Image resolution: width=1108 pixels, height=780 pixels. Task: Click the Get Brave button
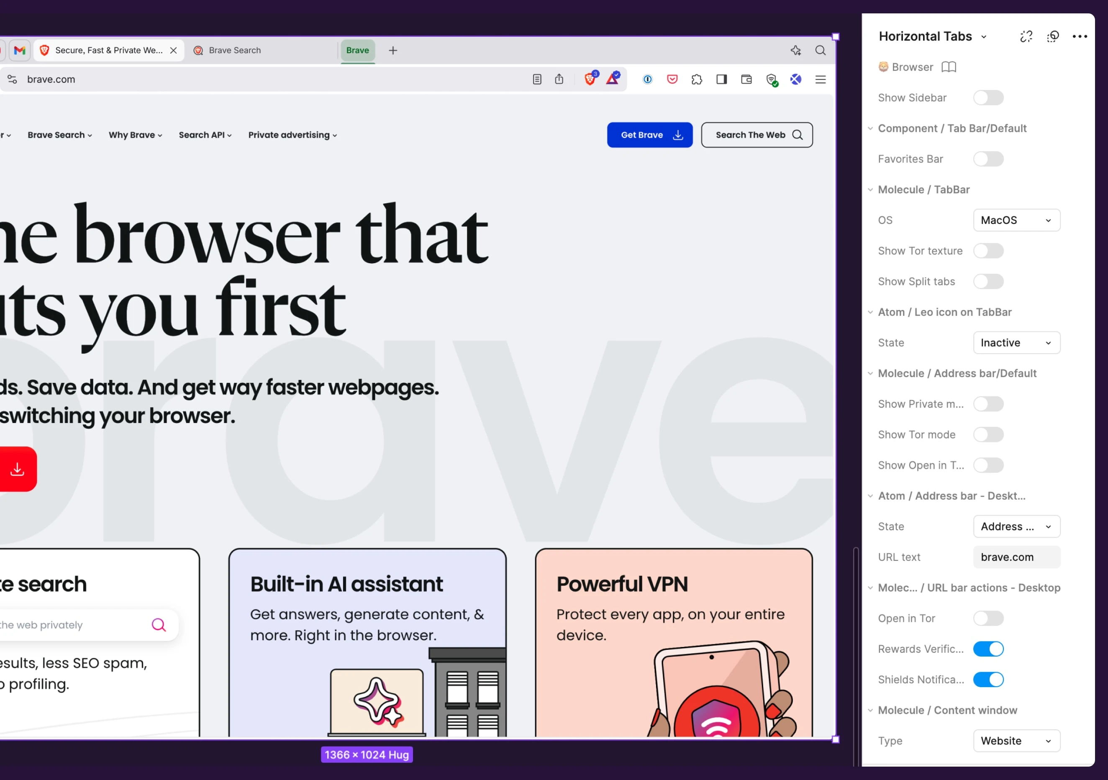pyautogui.click(x=649, y=135)
